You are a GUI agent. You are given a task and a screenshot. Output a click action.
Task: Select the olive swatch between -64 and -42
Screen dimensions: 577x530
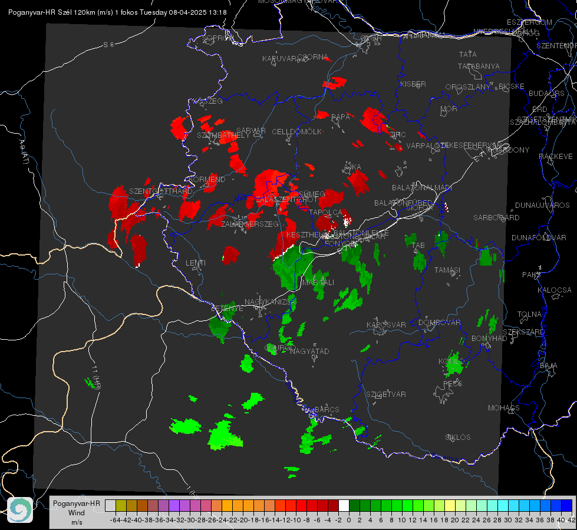pos(121,506)
